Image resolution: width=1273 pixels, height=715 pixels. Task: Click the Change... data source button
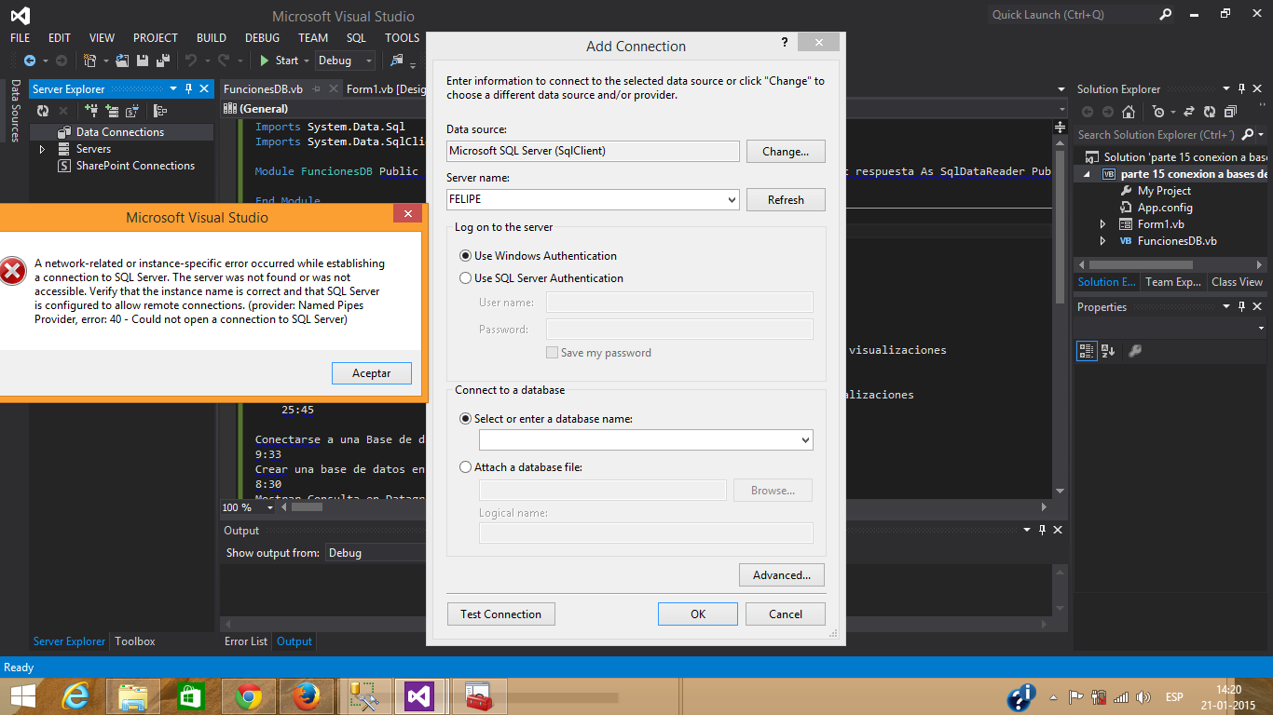pos(786,152)
